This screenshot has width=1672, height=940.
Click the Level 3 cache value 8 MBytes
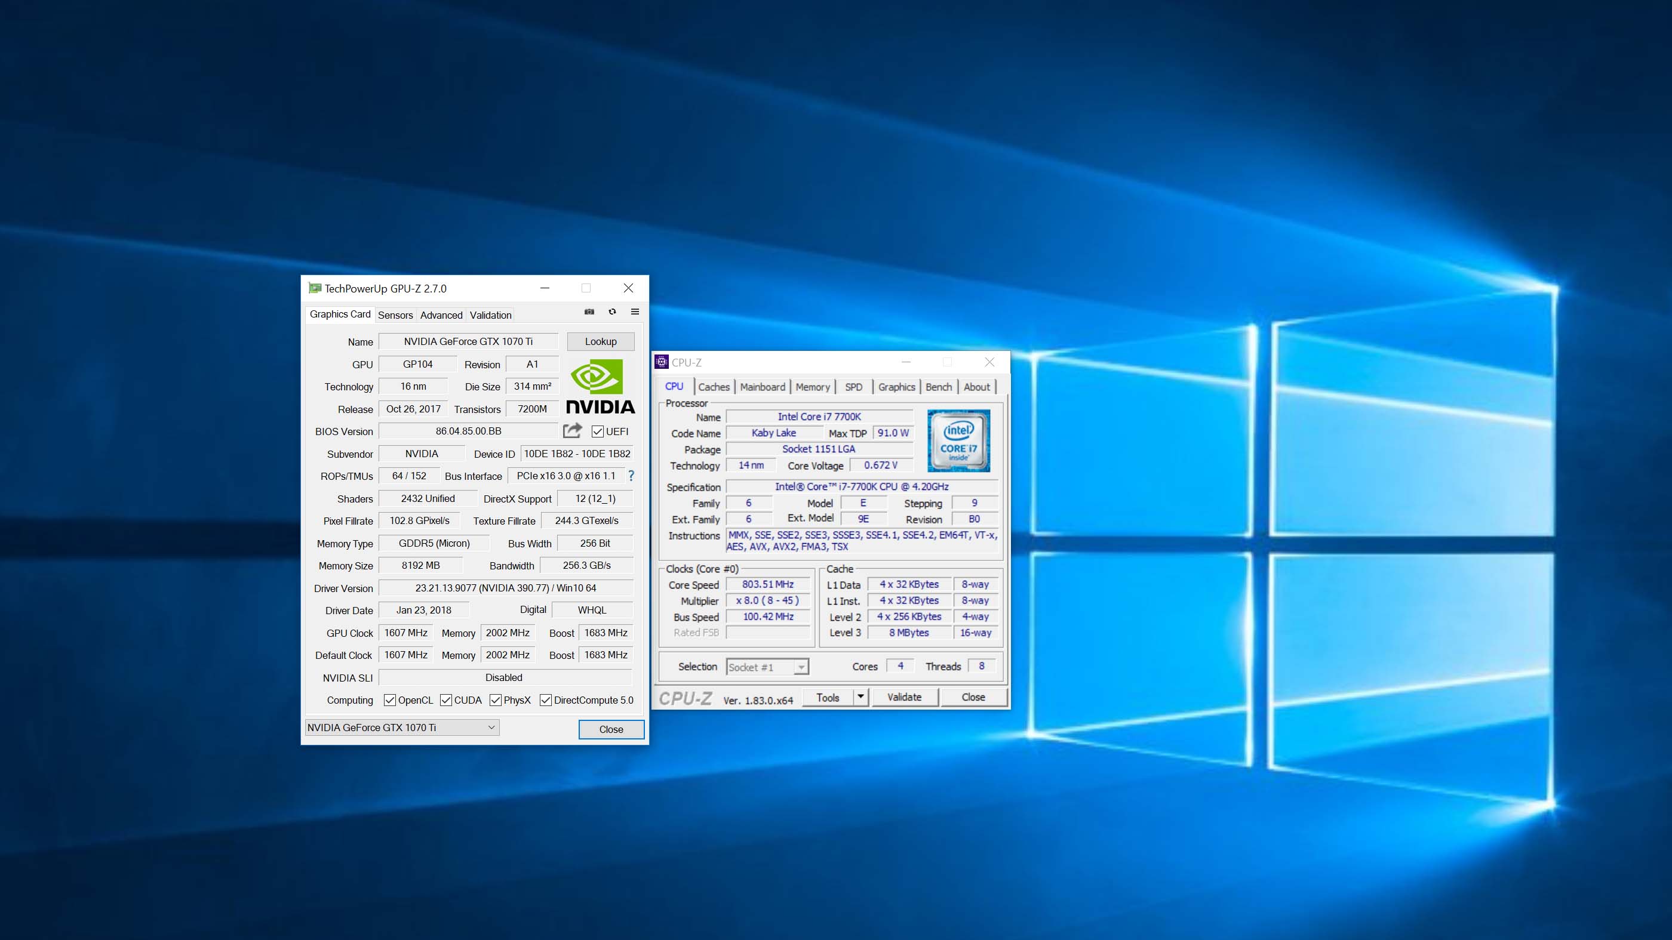point(909,633)
